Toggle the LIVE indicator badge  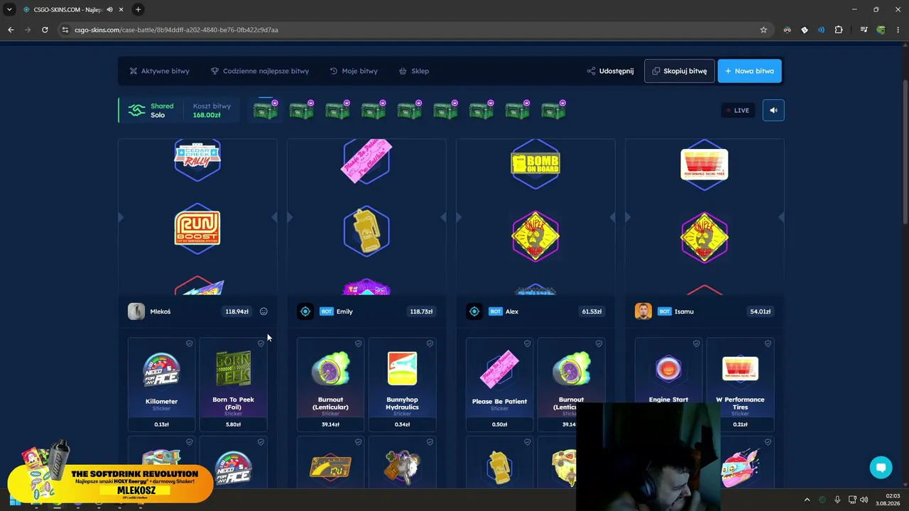click(x=738, y=110)
